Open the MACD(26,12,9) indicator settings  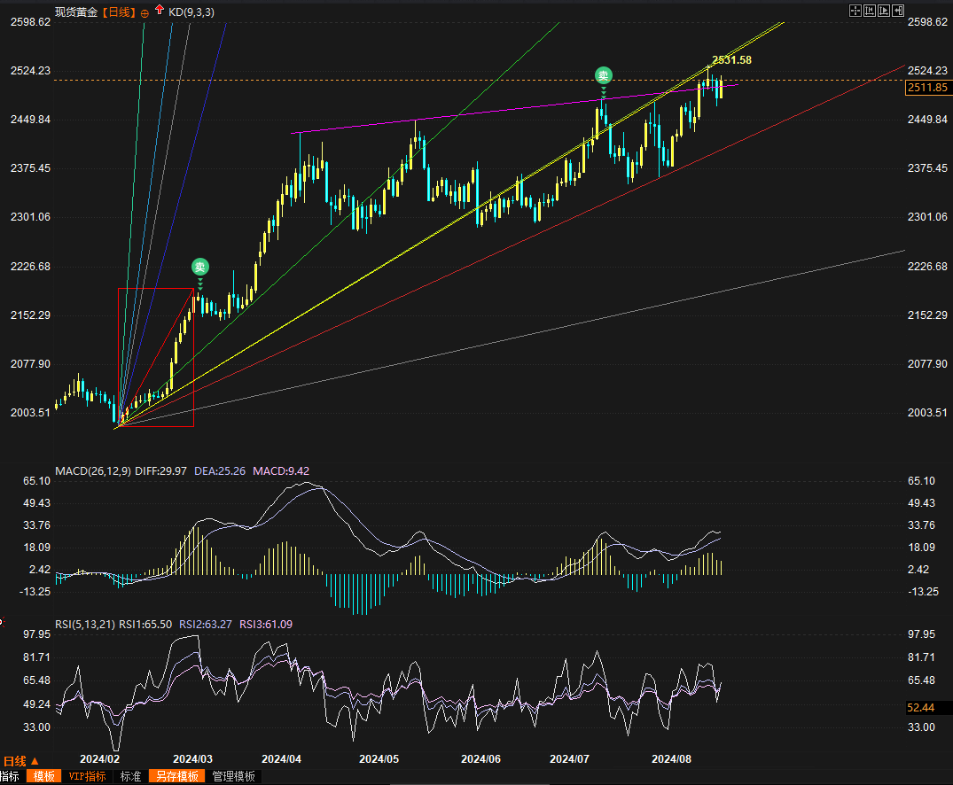coord(93,470)
